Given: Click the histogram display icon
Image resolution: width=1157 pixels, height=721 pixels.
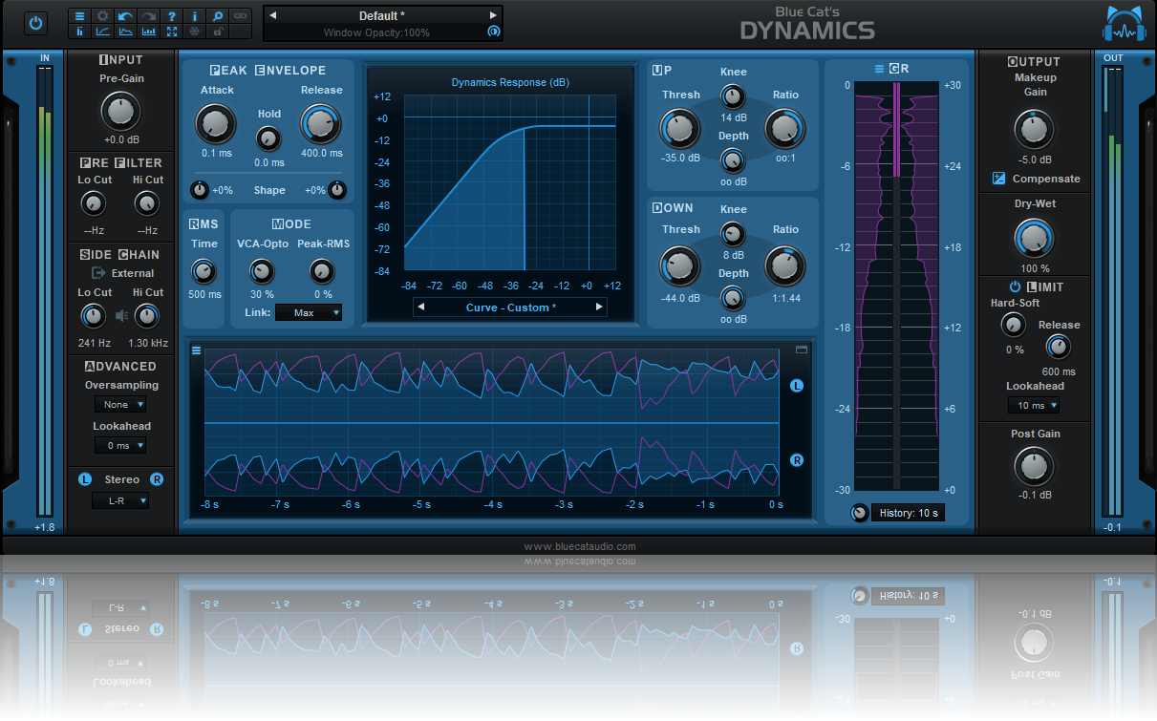Looking at the screenshot, I should click(149, 32).
